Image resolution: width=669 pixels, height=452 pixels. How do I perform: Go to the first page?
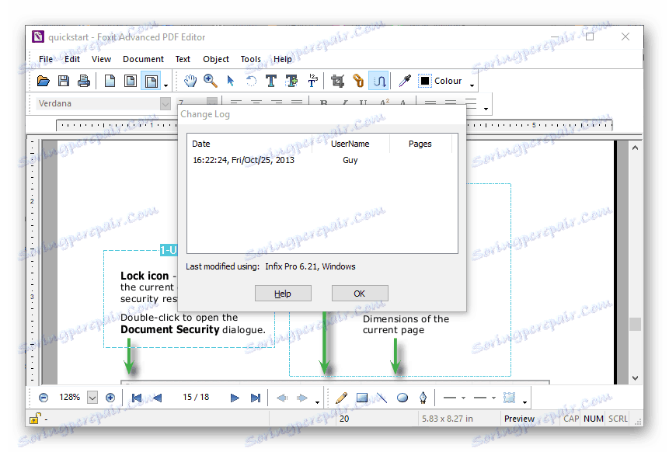pyautogui.click(x=137, y=398)
